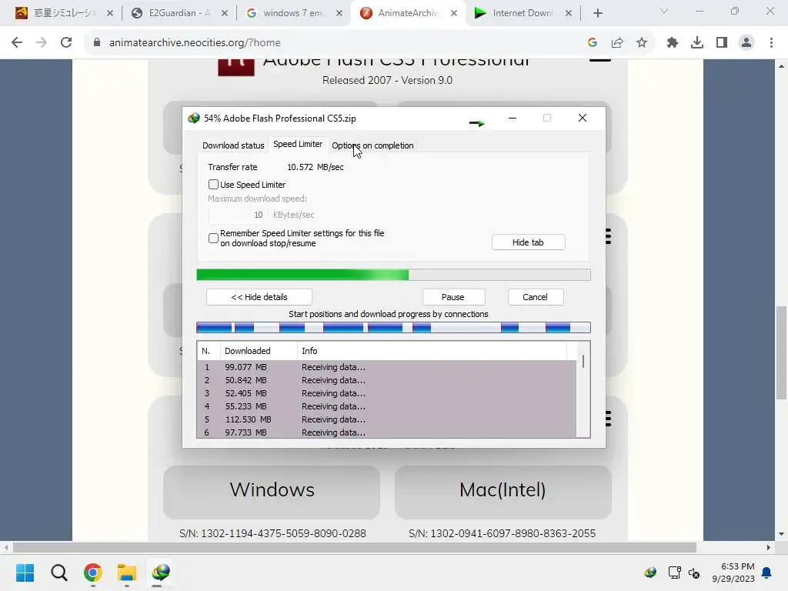Minimize the IDM download dialog
This screenshot has width=788, height=591.
(x=513, y=118)
